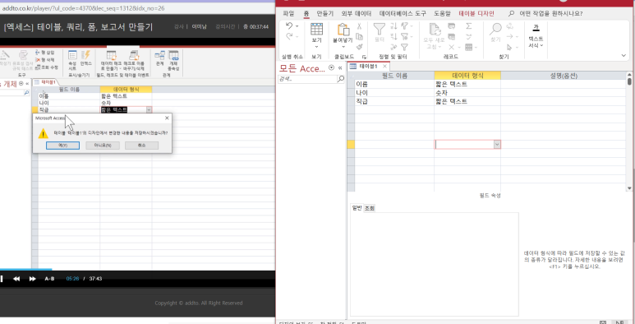
Task: Switch to the 조회 field properties tab
Action: 369,208
